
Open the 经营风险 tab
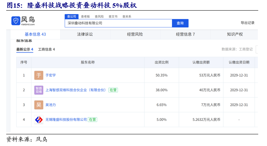135,34
